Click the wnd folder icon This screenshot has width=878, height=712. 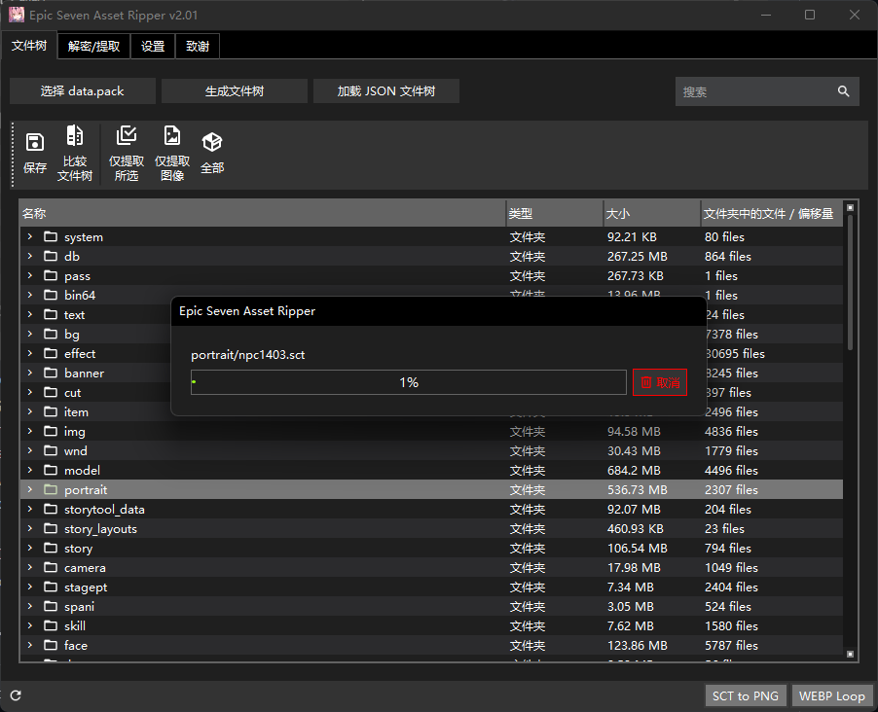(x=51, y=450)
